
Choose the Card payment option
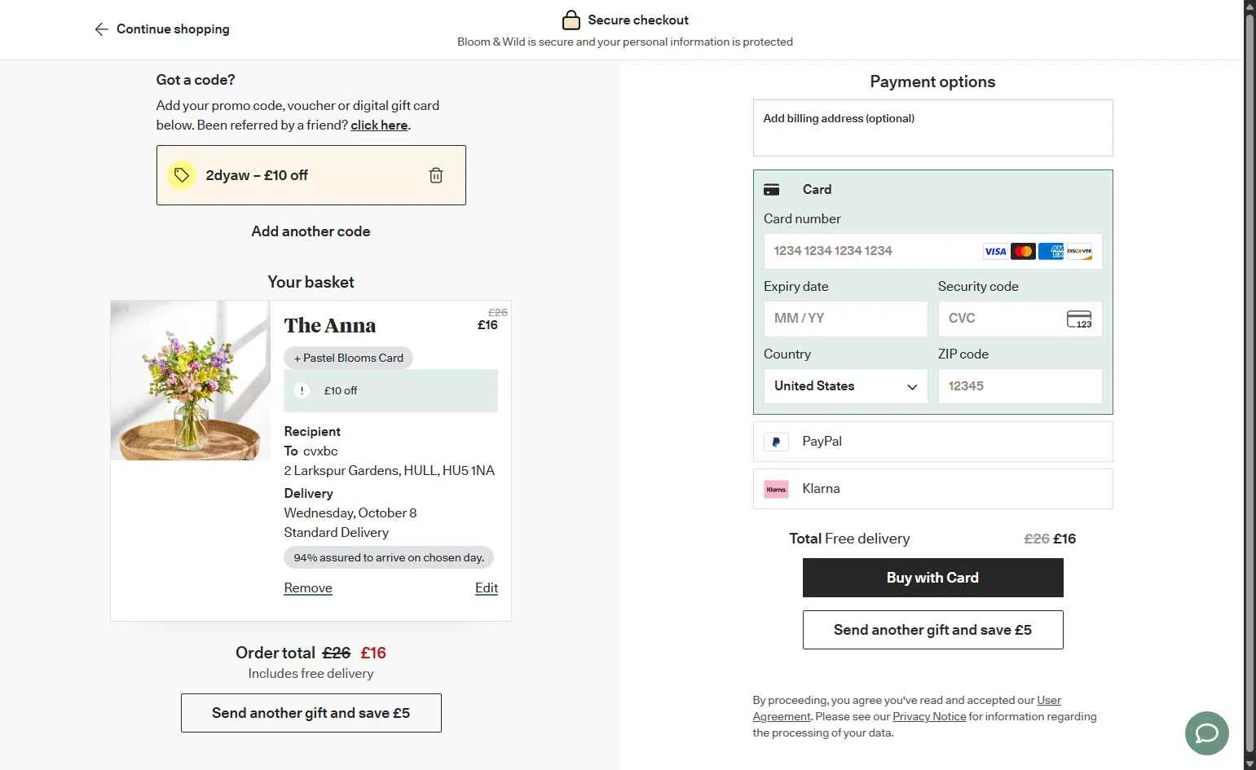point(817,189)
